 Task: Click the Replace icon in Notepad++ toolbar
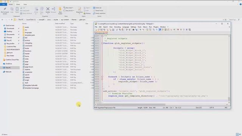(x=137, y=29)
